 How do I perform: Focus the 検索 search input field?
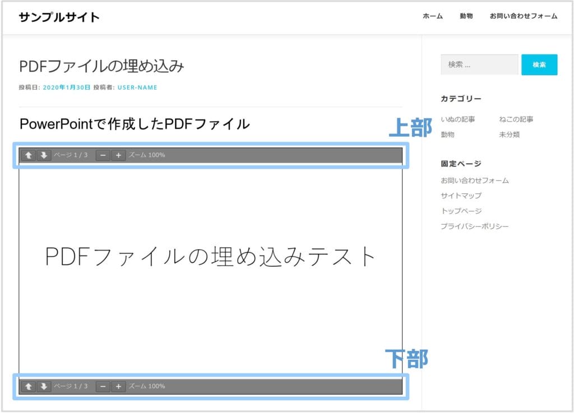tap(479, 64)
